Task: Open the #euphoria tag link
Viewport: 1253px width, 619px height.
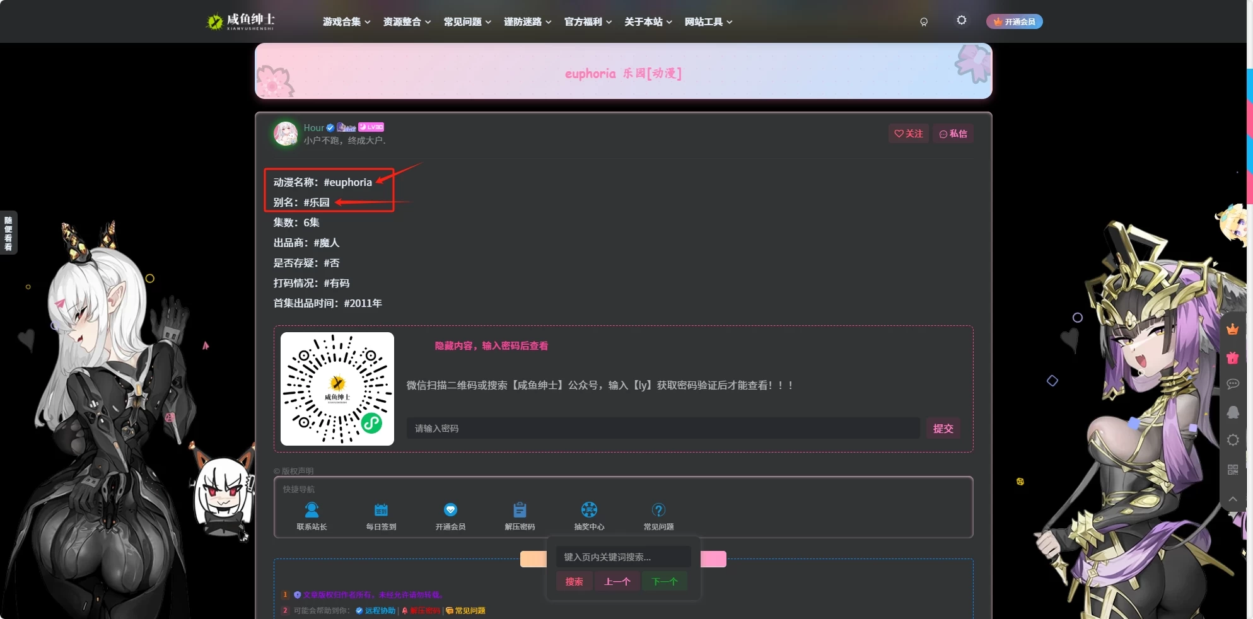Action: click(347, 182)
